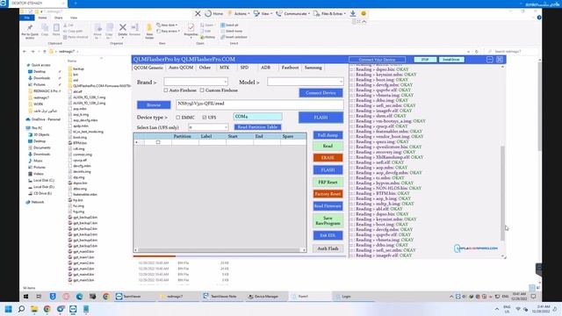
Task: Click the partition table horizontal scrollbar
Action: pos(220,249)
